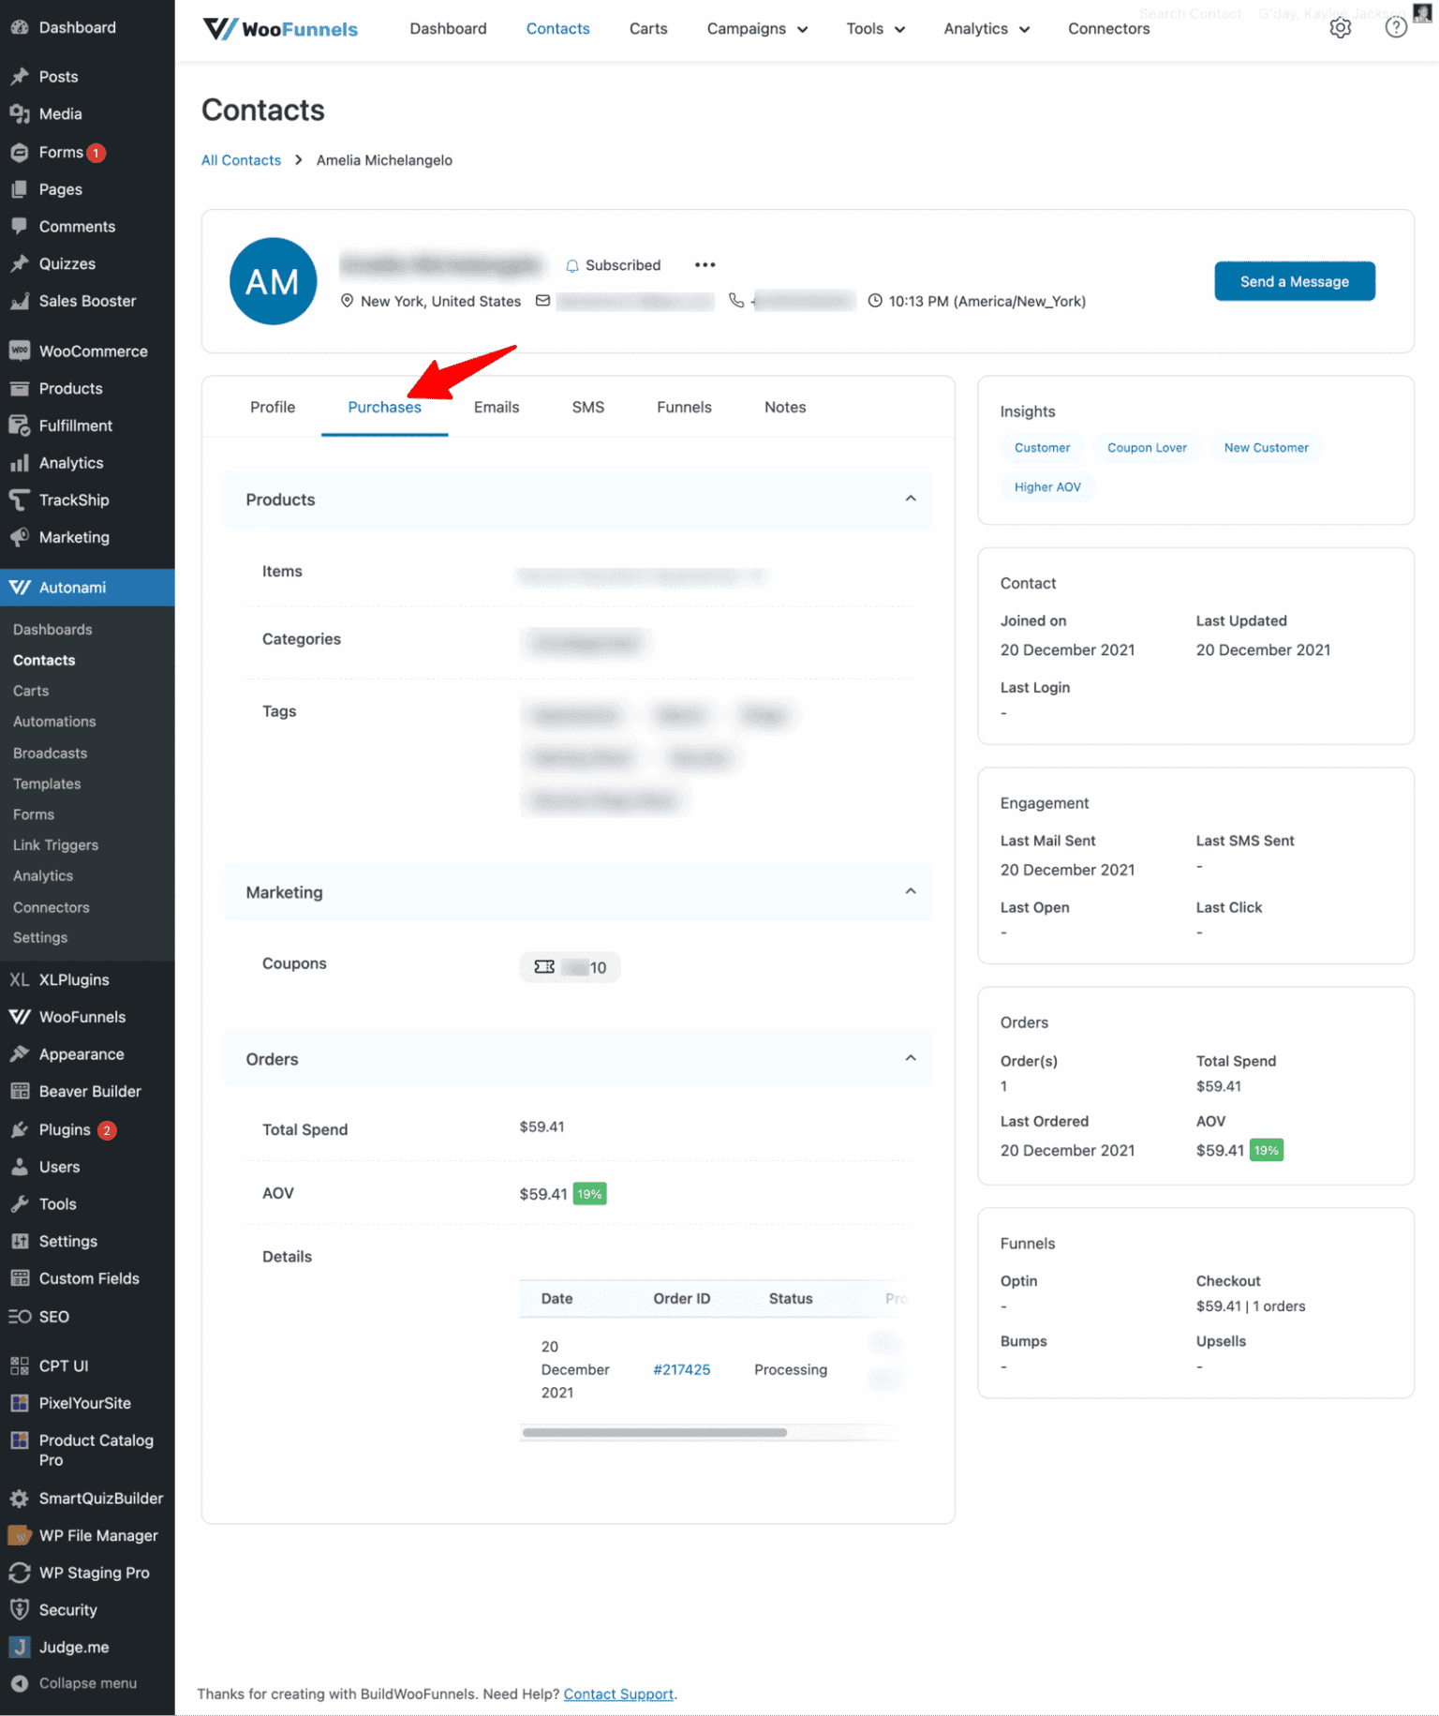Open the SMS tab
The width and height of the screenshot is (1439, 1716).
click(588, 408)
